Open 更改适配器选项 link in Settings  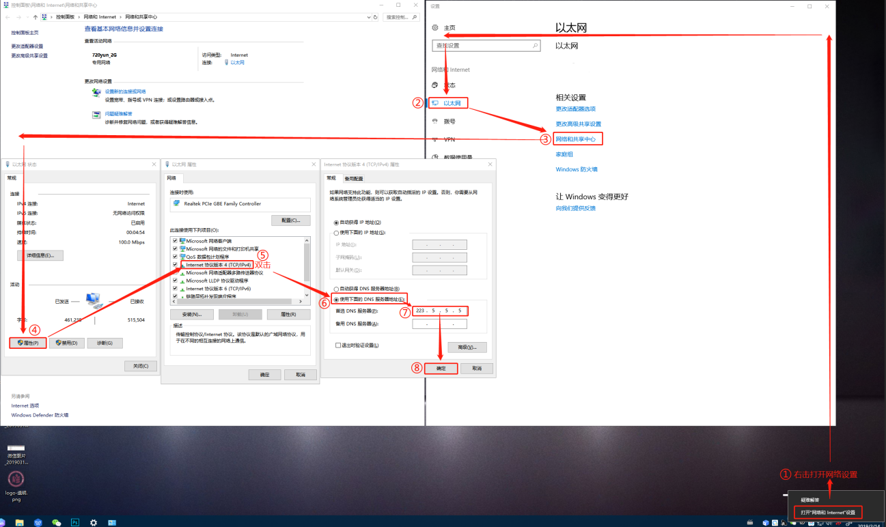576,109
